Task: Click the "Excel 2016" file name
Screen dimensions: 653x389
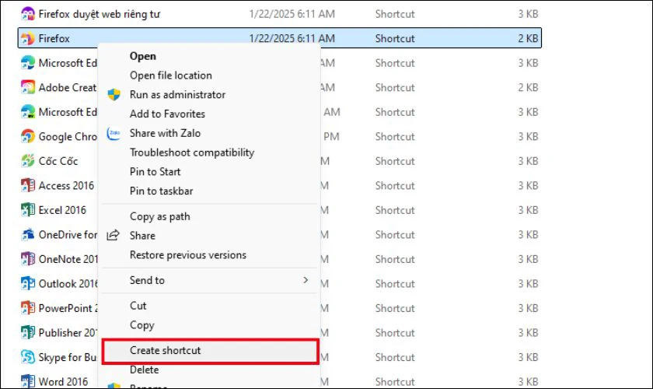Action: pos(62,210)
